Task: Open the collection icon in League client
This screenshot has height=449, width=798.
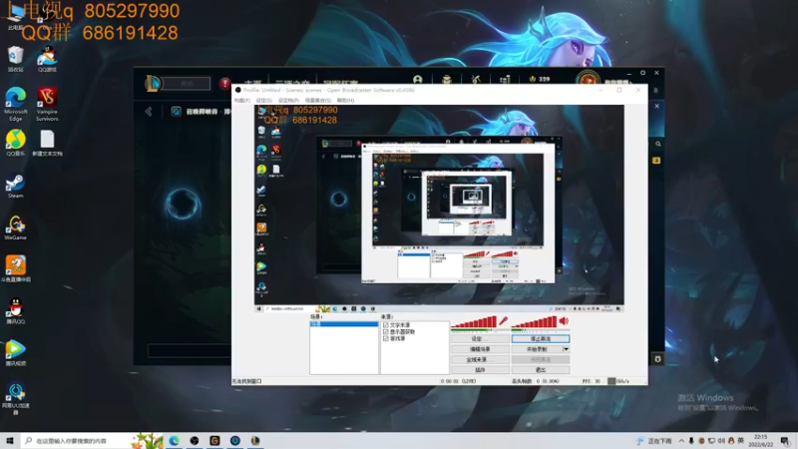Action: (446, 80)
